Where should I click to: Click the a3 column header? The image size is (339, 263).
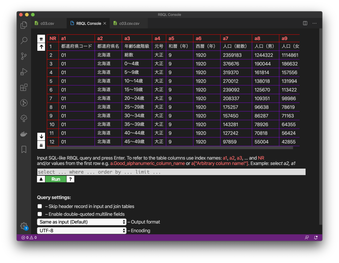click(137, 38)
